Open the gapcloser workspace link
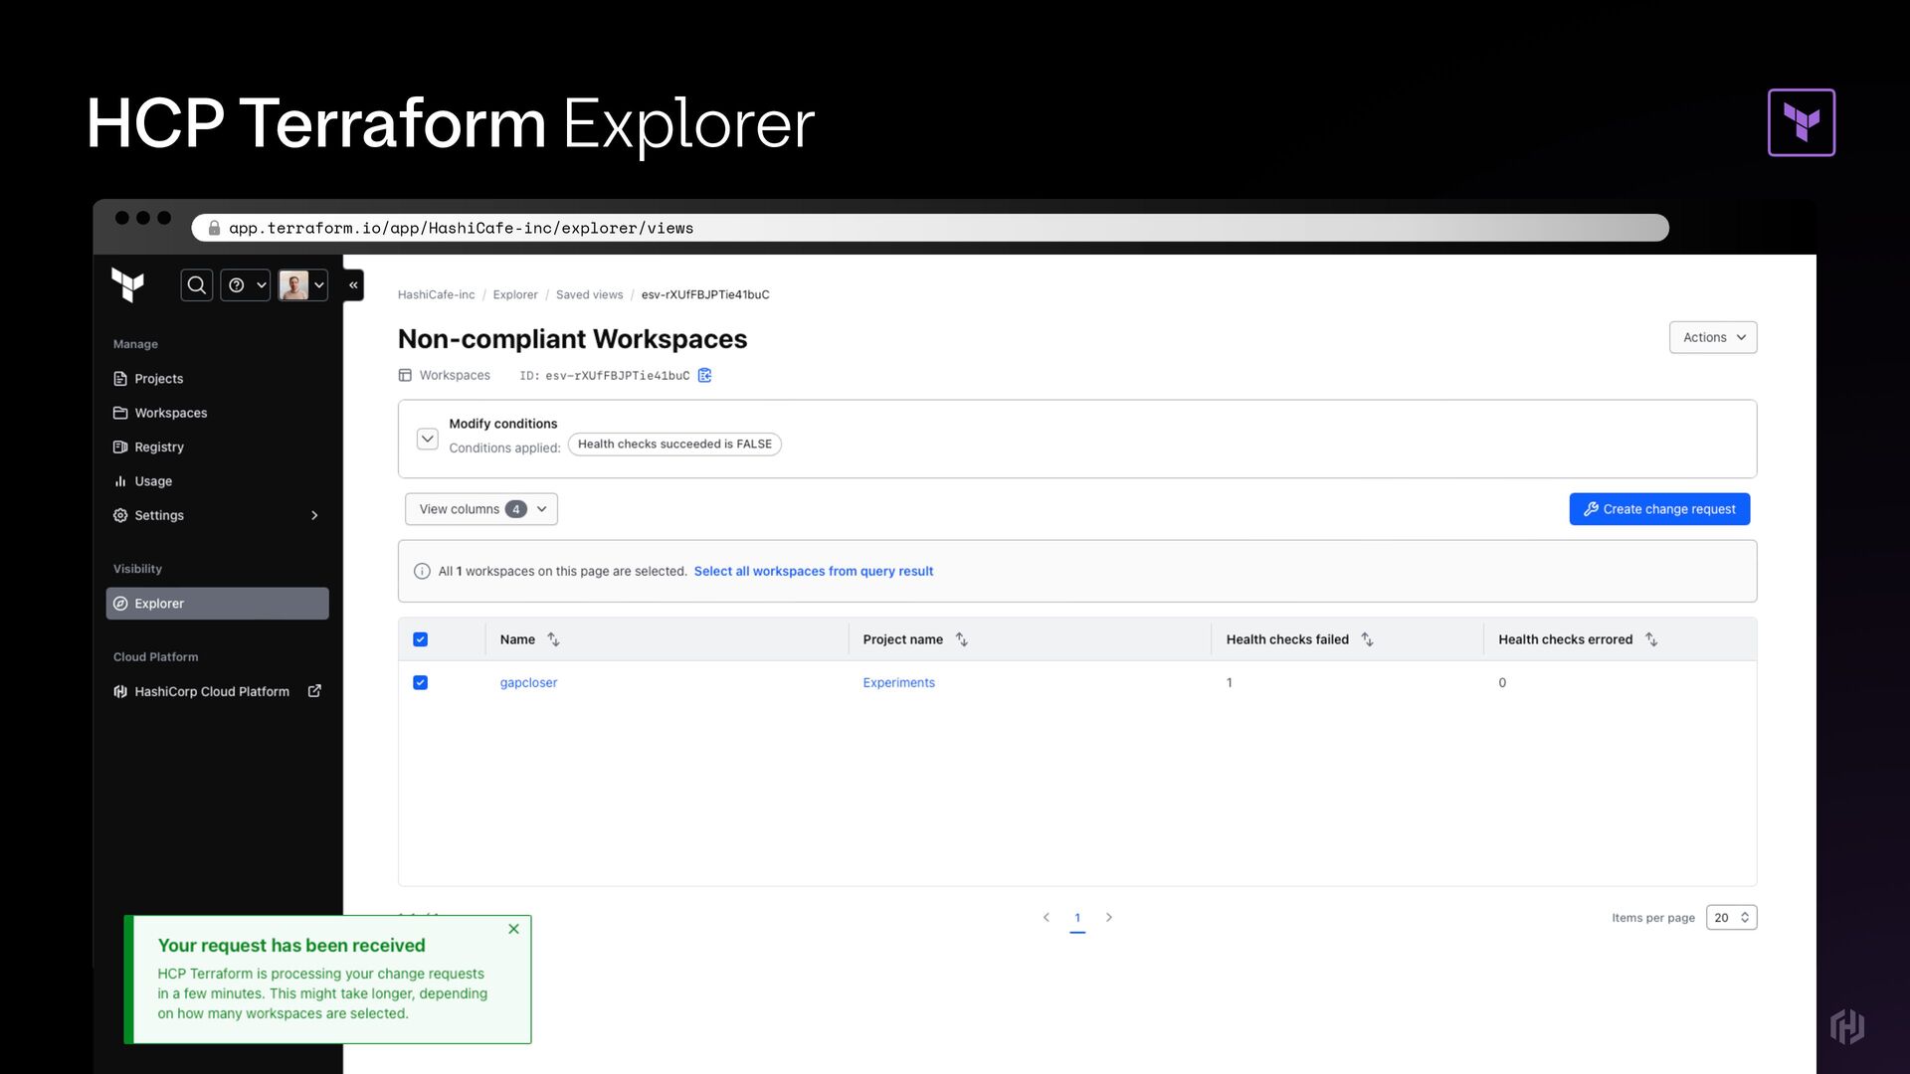The height and width of the screenshot is (1074, 1910). (528, 683)
